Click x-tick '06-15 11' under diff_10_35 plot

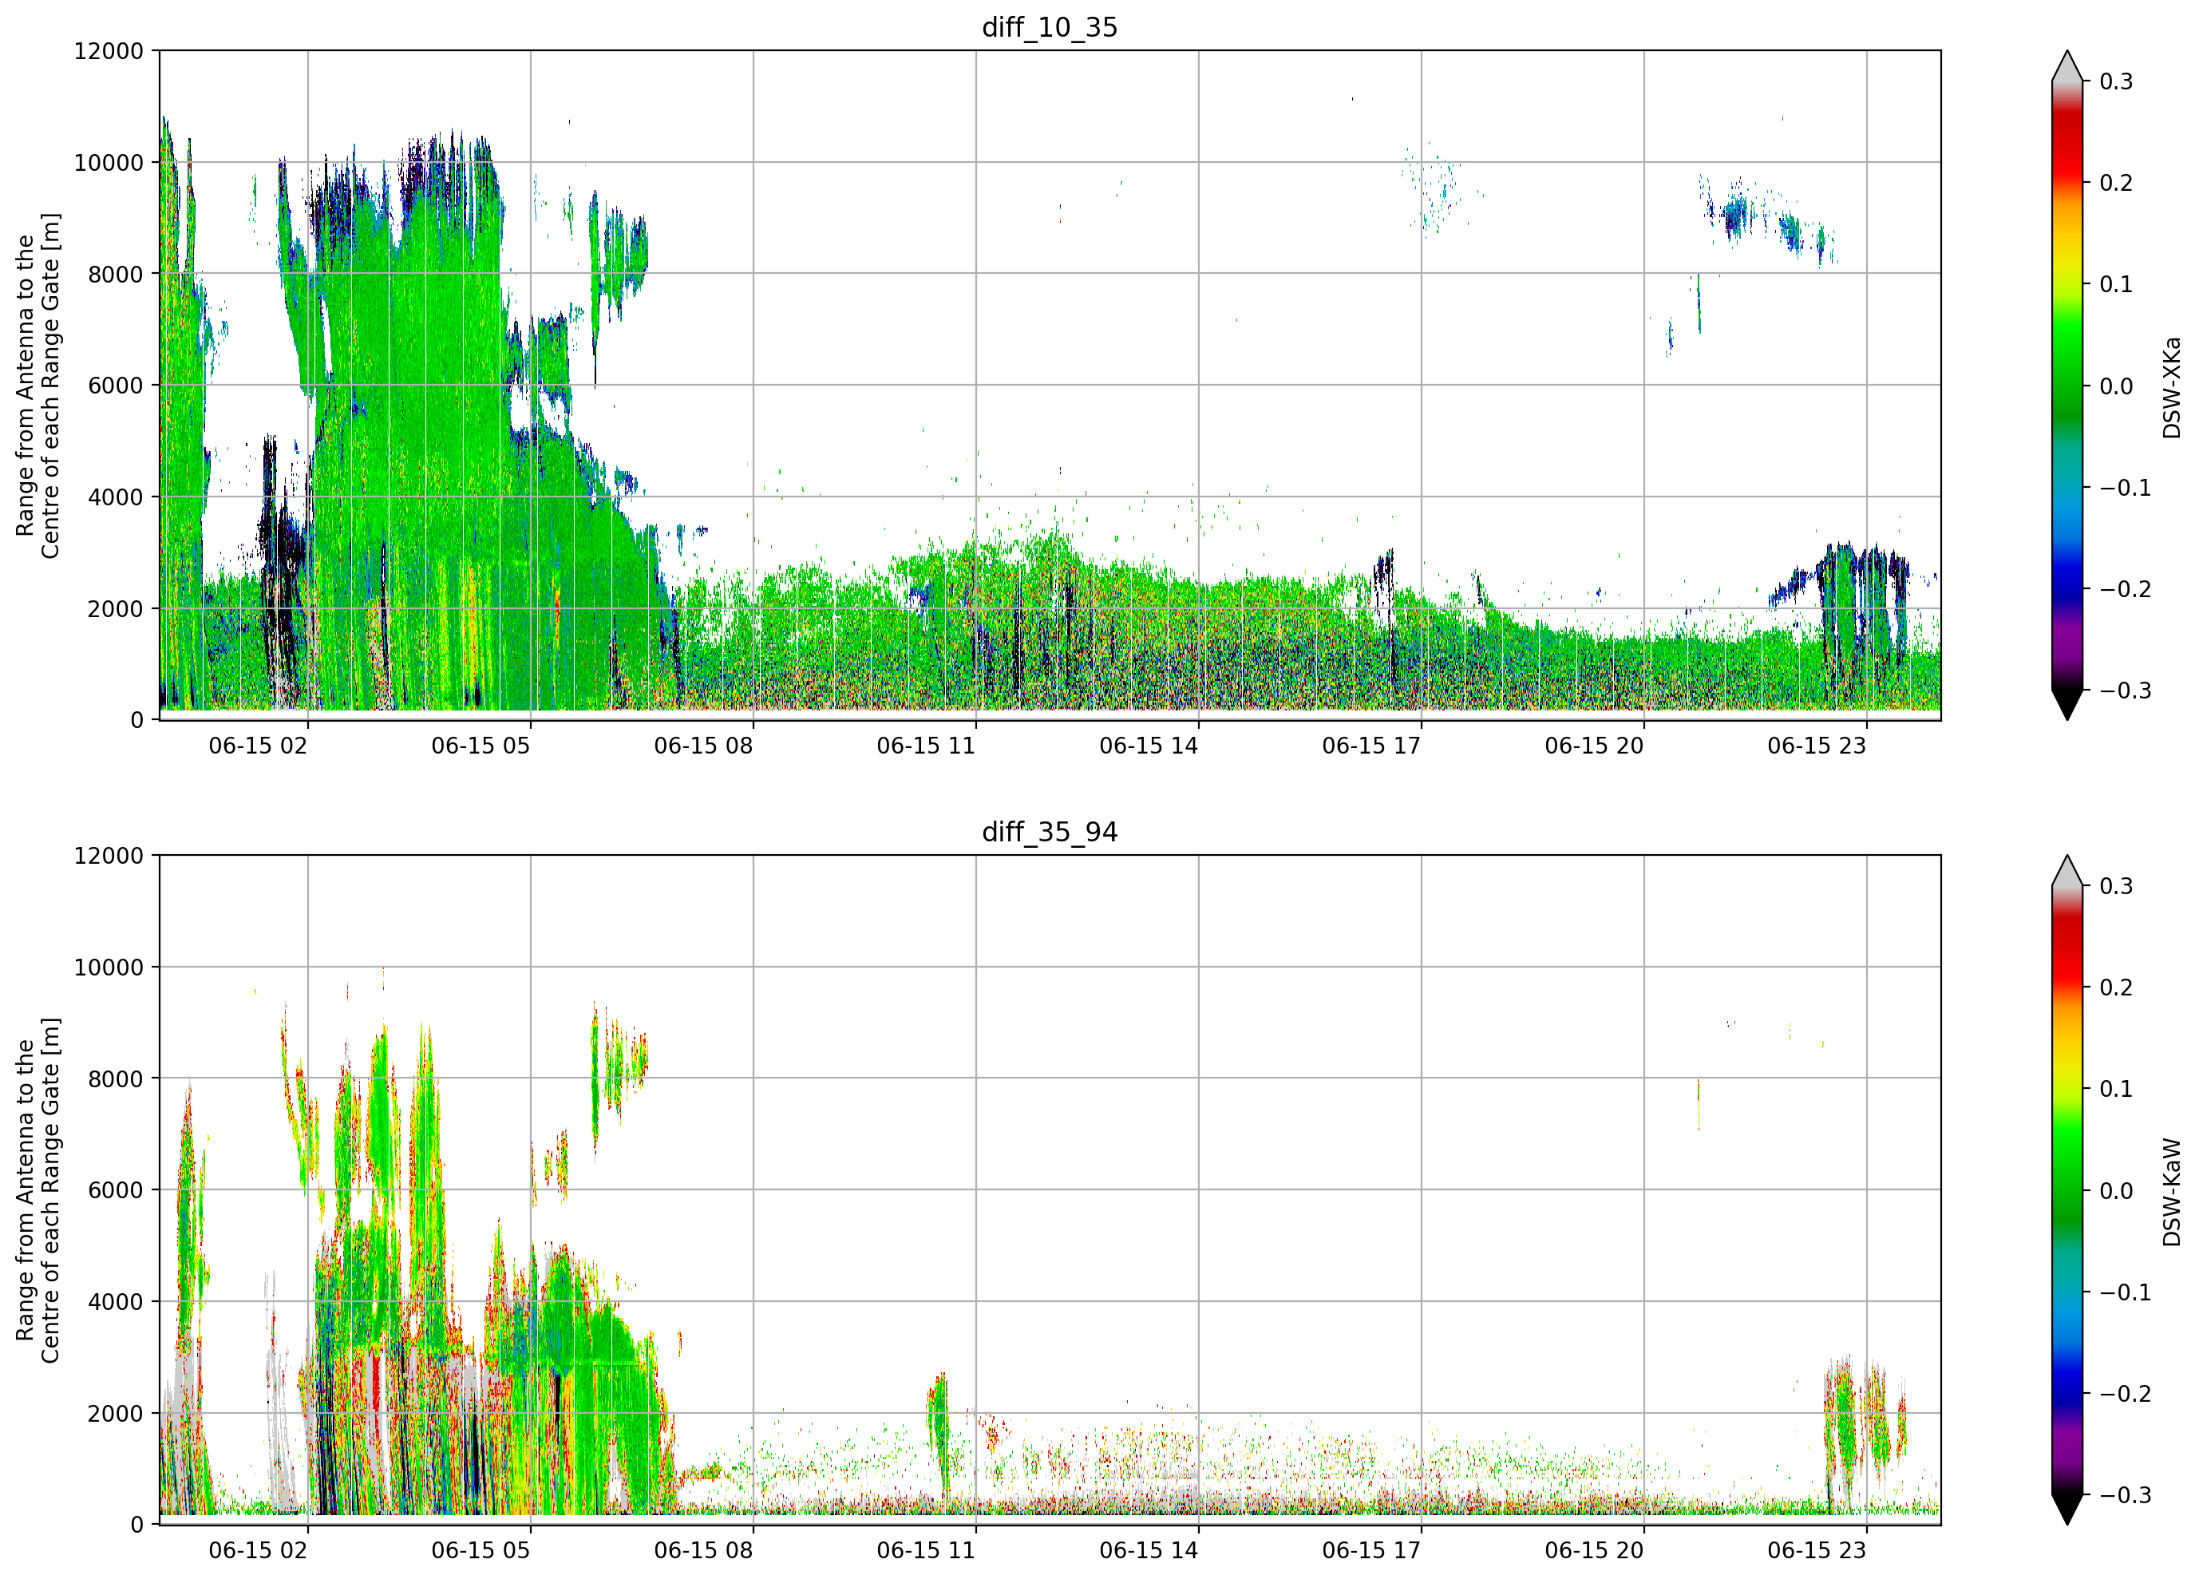[926, 746]
